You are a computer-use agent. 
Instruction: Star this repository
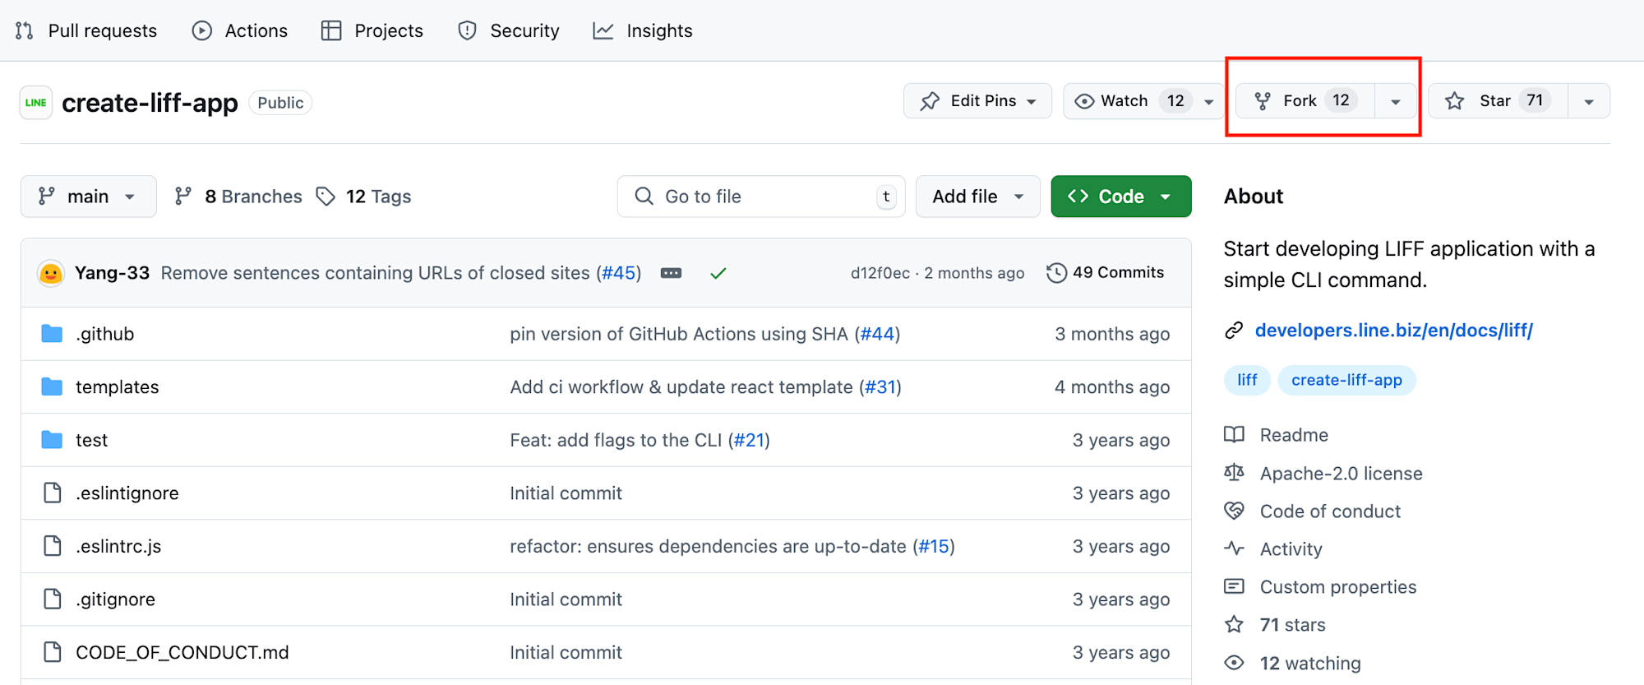point(1498,101)
